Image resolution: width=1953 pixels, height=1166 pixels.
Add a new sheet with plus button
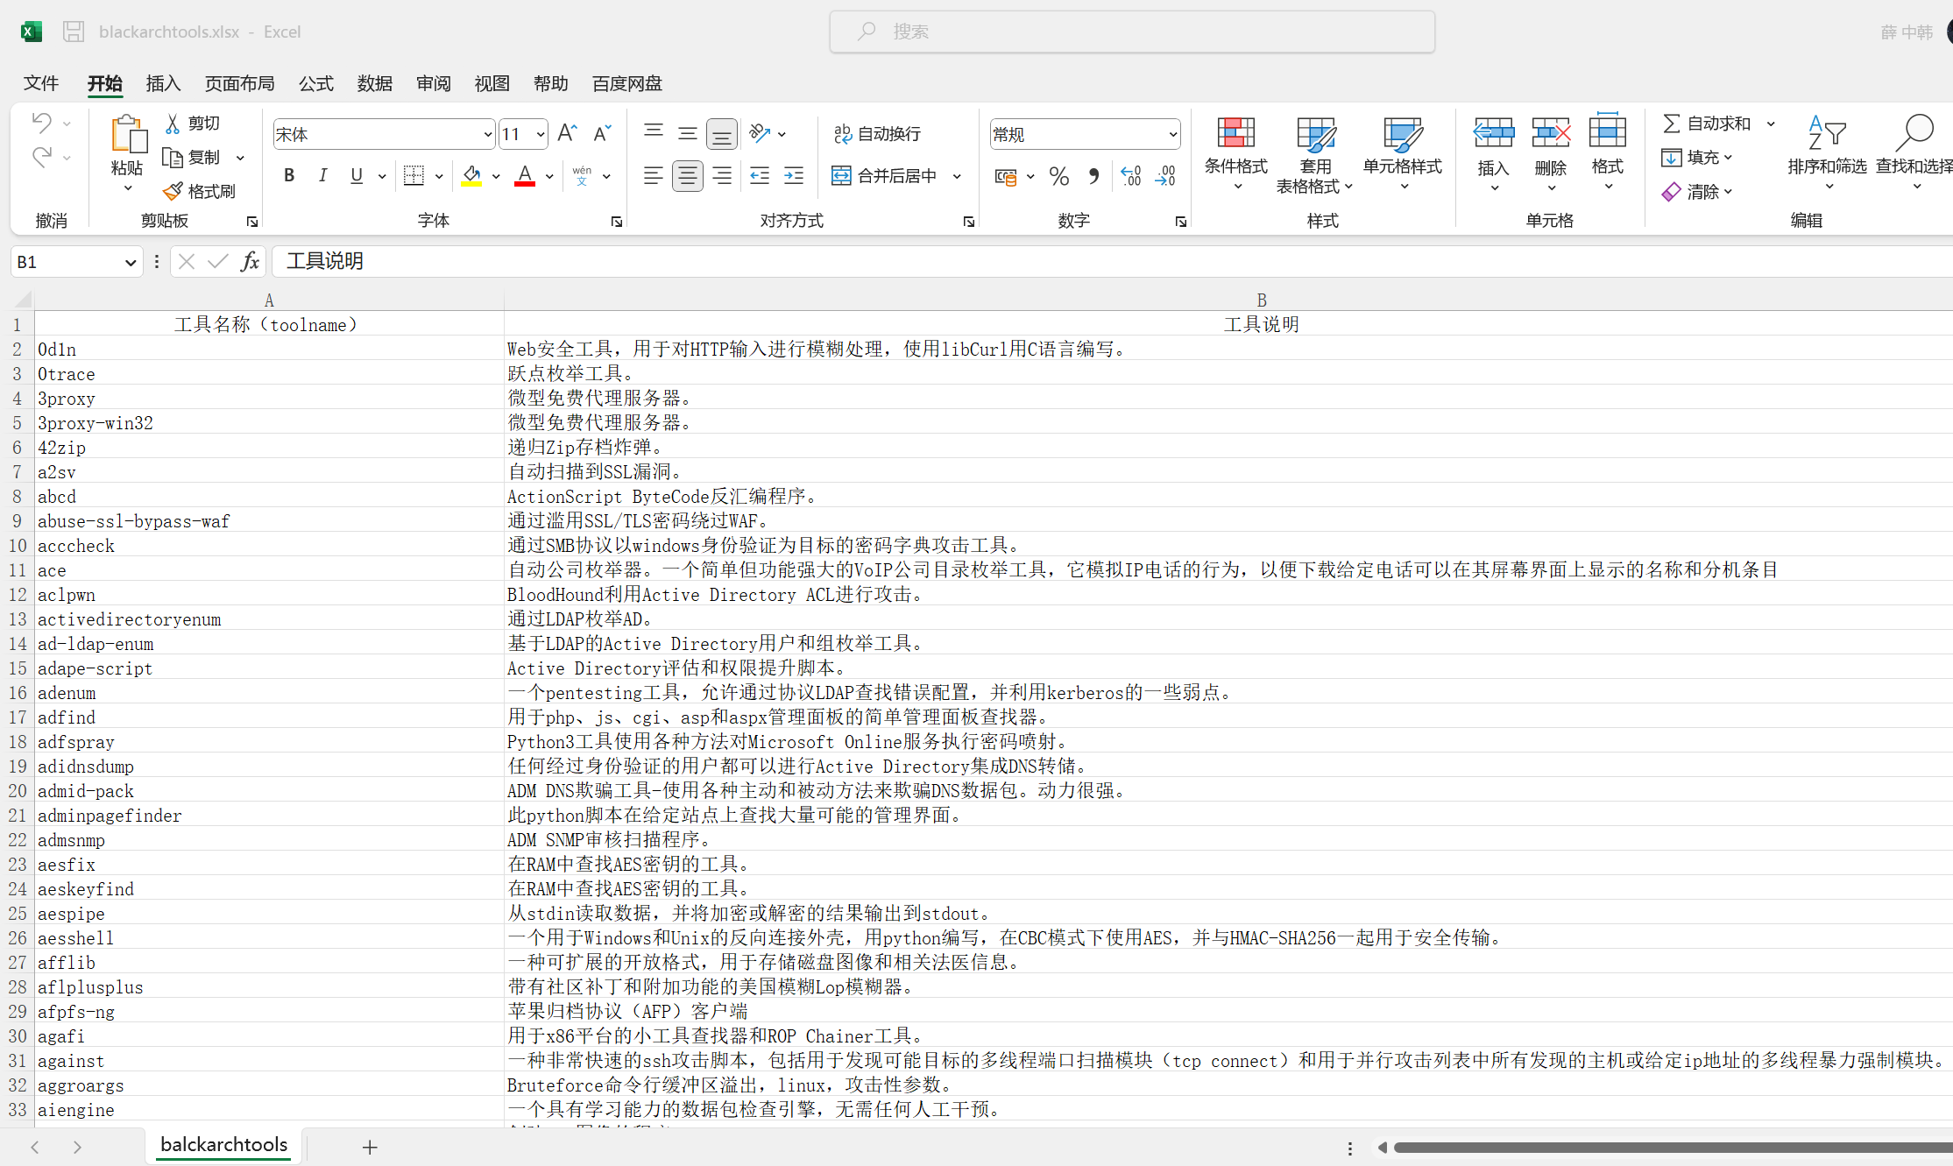coord(370,1147)
